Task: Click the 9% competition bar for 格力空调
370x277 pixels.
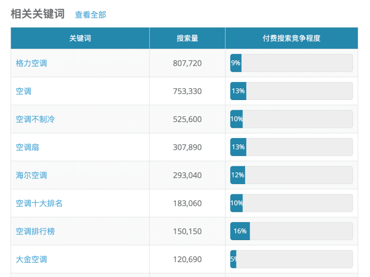Action: [x=292, y=63]
